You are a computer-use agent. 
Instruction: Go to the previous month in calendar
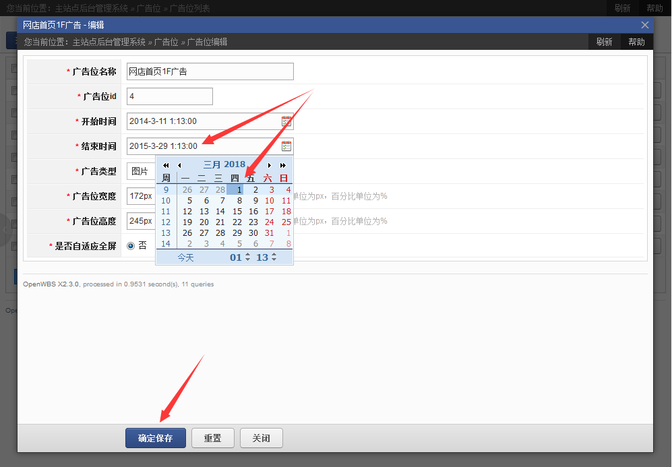tap(179, 165)
